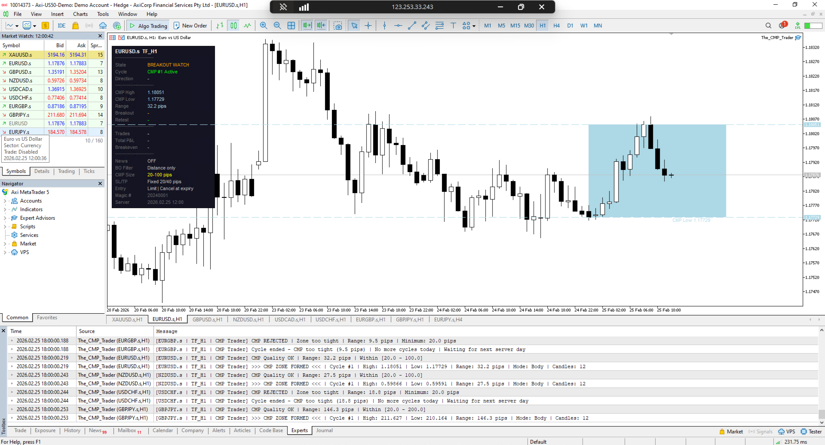Switch to Navigator Favorites tab

click(x=47, y=318)
